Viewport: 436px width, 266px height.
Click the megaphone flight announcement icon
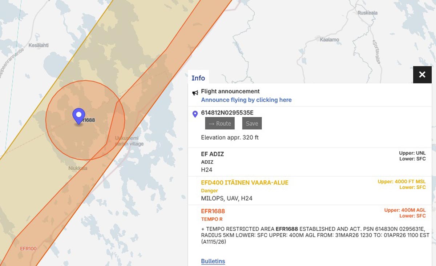pyautogui.click(x=195, y=93)
